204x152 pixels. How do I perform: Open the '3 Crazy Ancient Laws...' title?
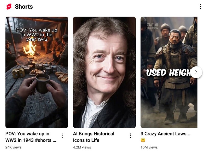coord(165,134)
